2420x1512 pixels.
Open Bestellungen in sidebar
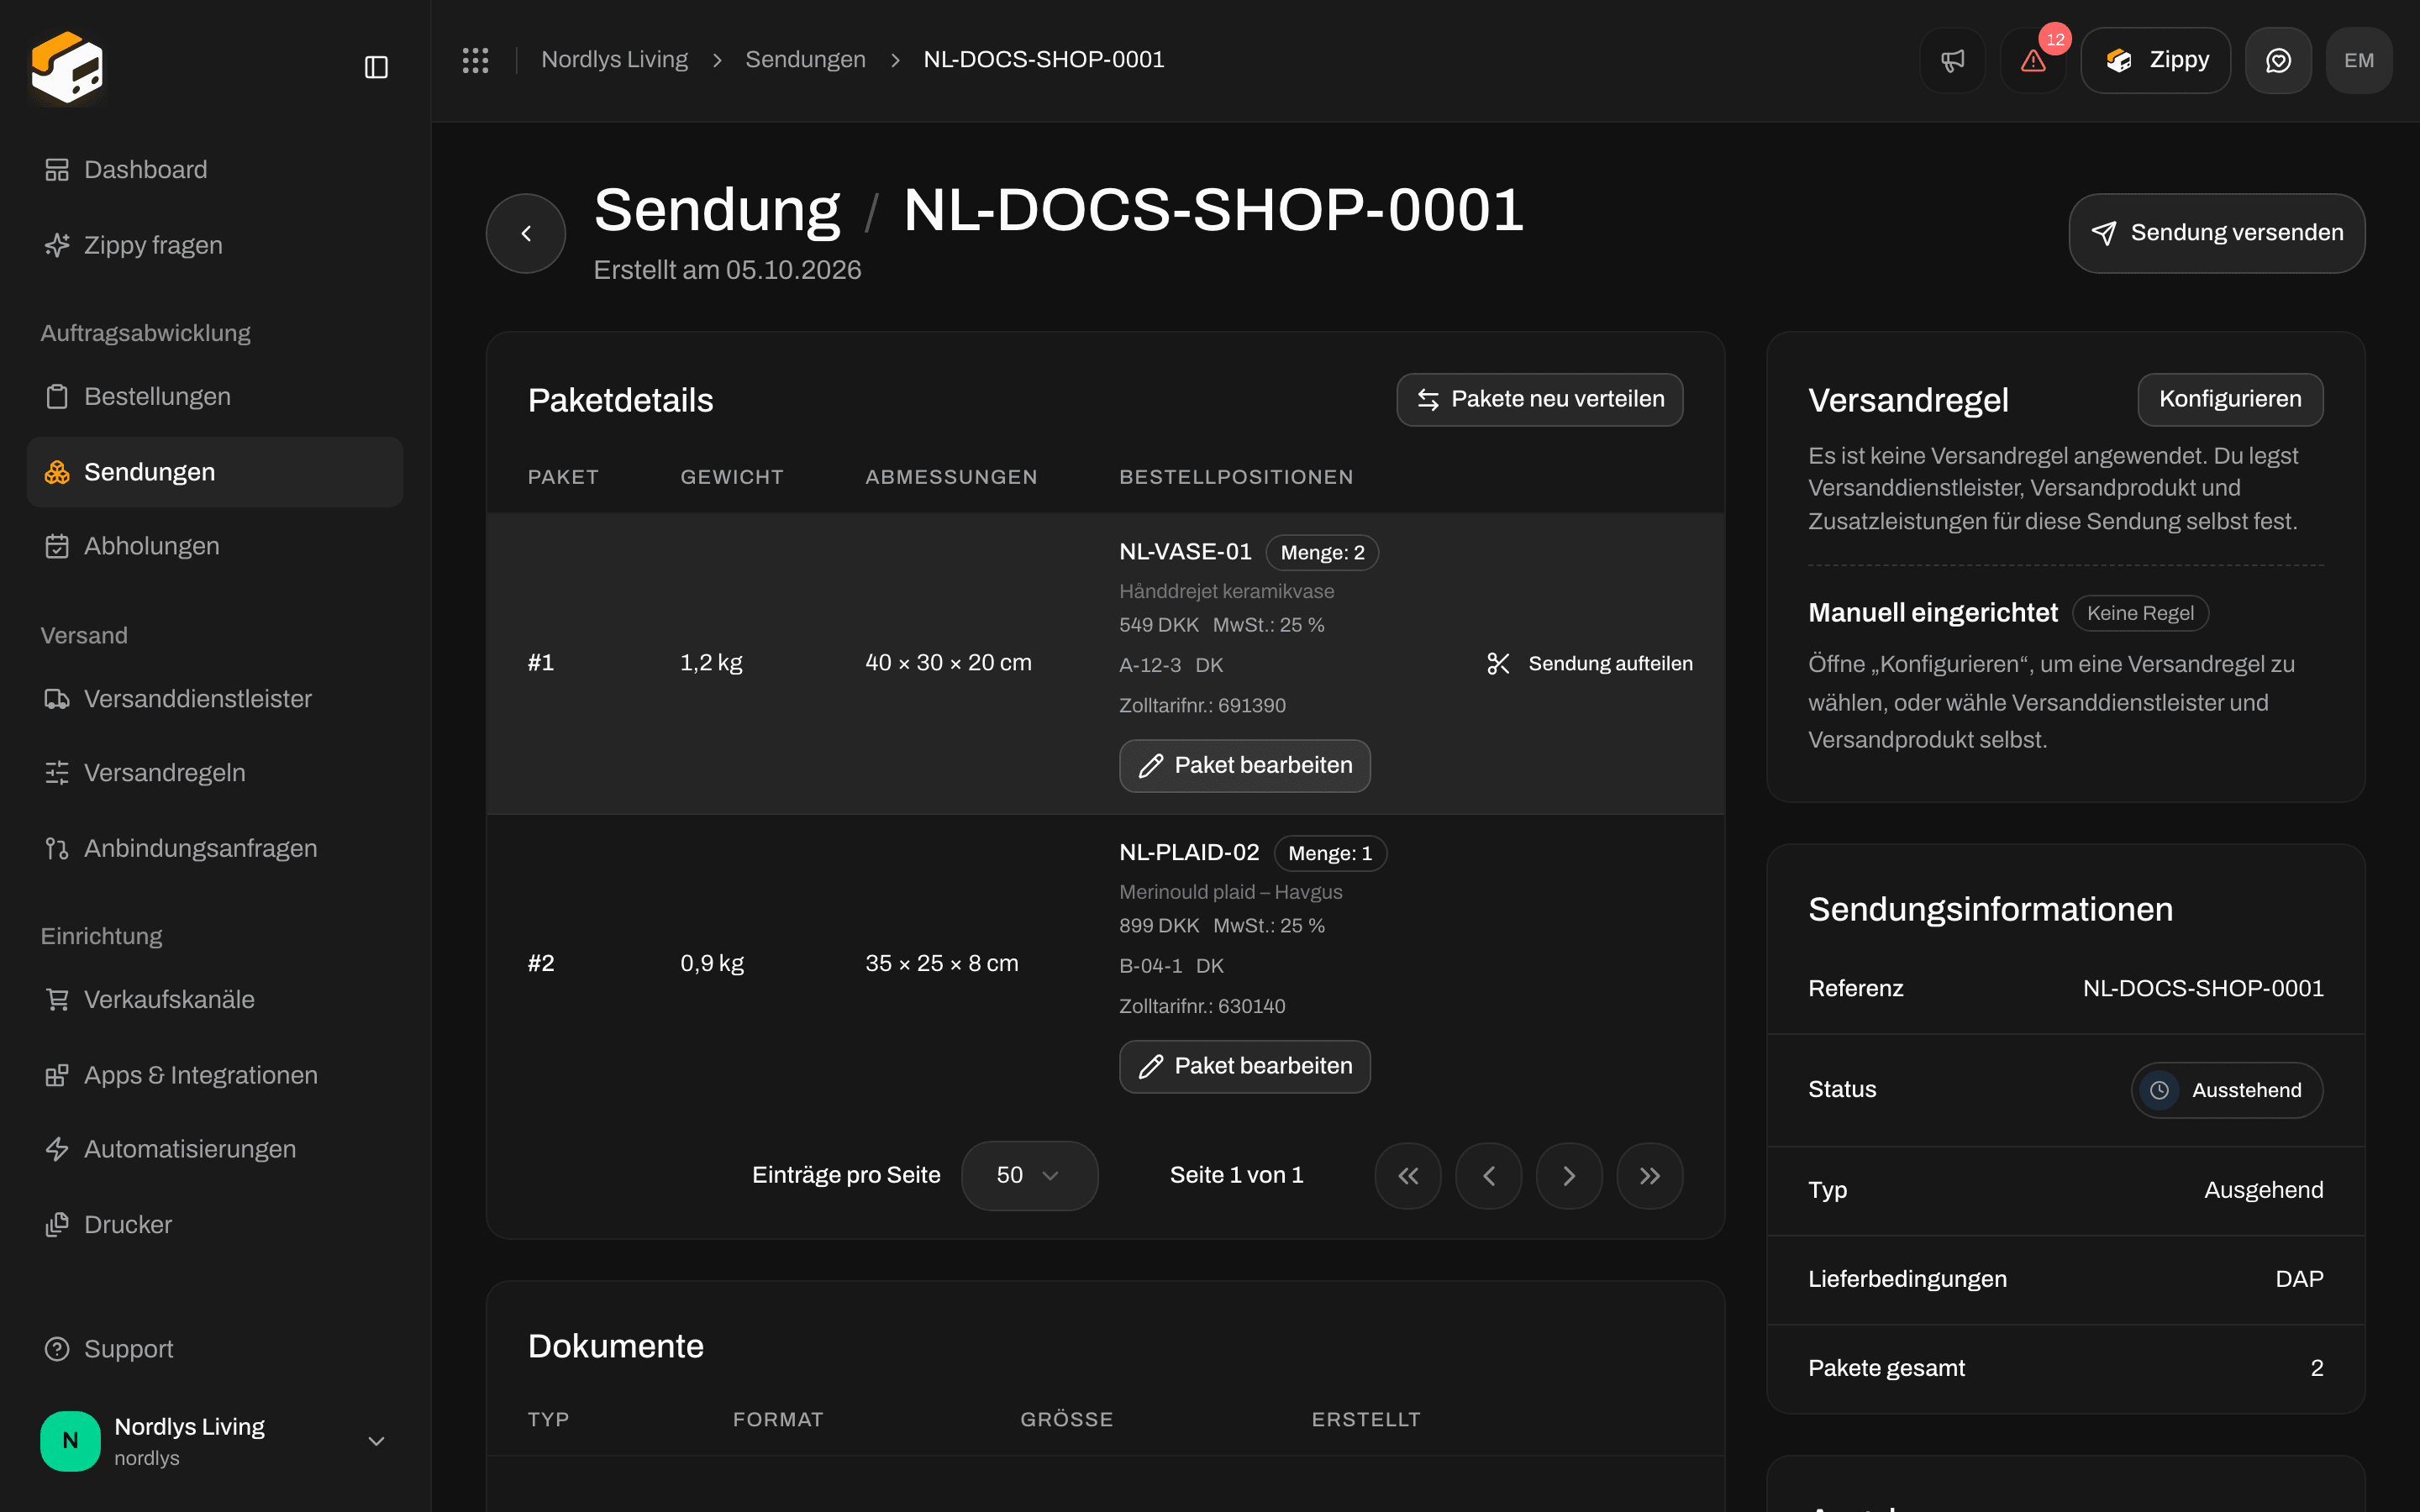215,396
